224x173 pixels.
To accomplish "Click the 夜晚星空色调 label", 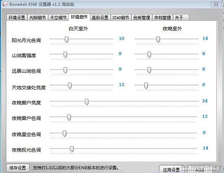I will [26, 134].
